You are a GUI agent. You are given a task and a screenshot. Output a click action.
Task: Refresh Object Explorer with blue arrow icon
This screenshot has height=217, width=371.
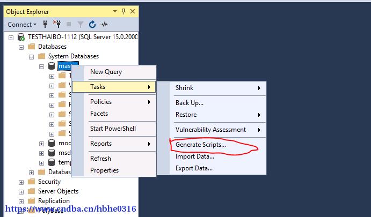click(x=92, y=24)
